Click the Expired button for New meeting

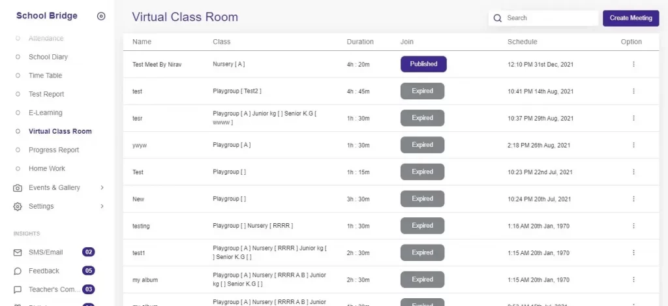pyautogui.click(x=422, y=198)
